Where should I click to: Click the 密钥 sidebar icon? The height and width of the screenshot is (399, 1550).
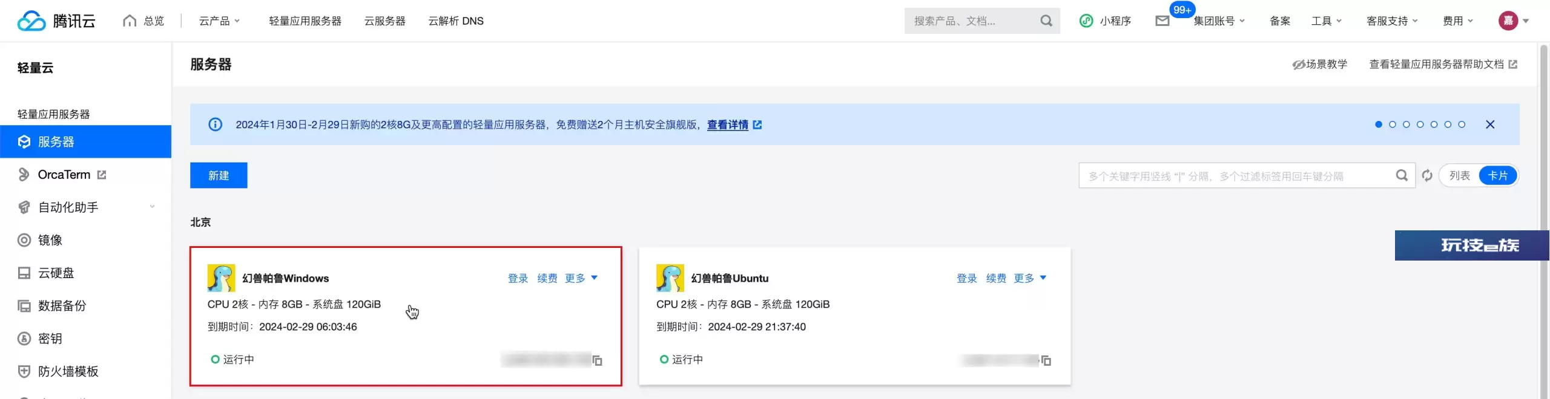(24, 339)
